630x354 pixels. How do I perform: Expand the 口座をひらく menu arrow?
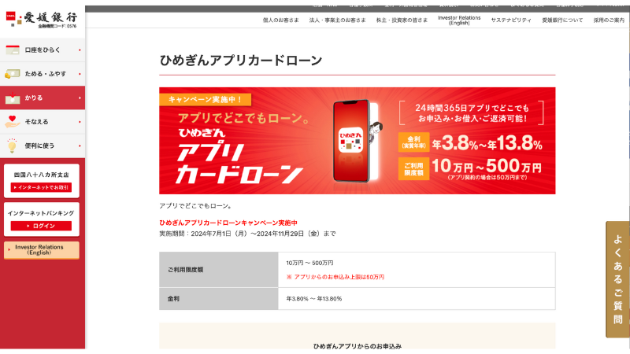pos(80,50)
